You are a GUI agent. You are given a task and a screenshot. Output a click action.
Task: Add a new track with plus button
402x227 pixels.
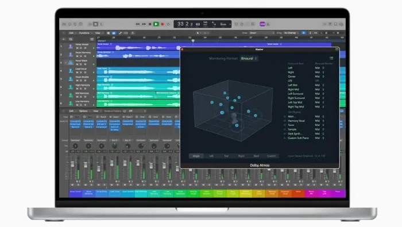tap(64, 39)
